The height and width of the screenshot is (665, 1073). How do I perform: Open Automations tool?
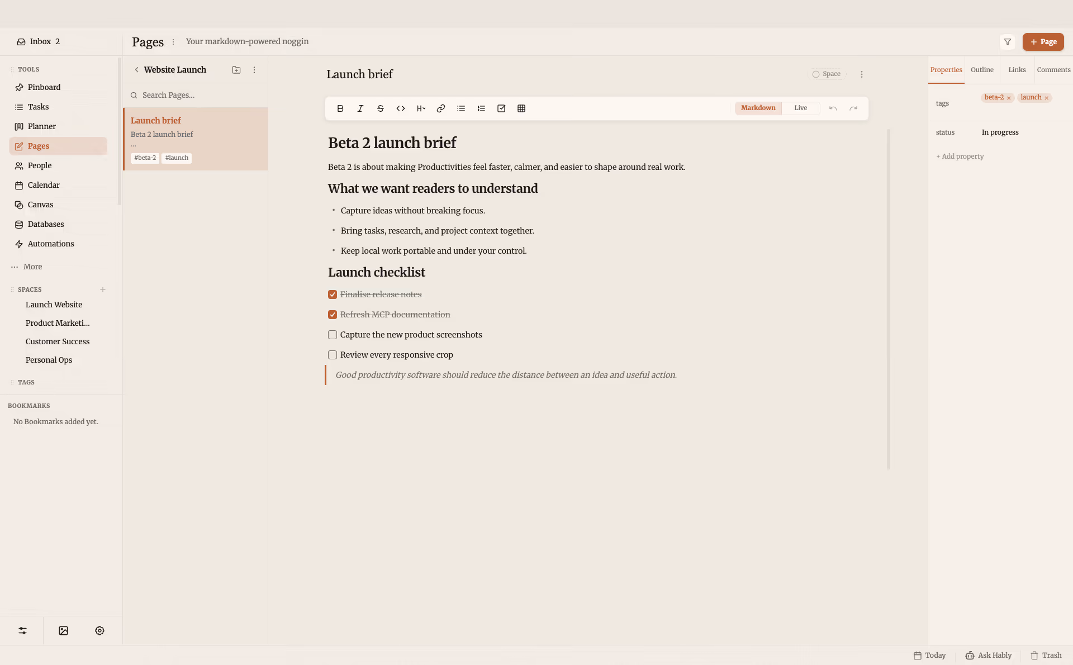[58, 244]
